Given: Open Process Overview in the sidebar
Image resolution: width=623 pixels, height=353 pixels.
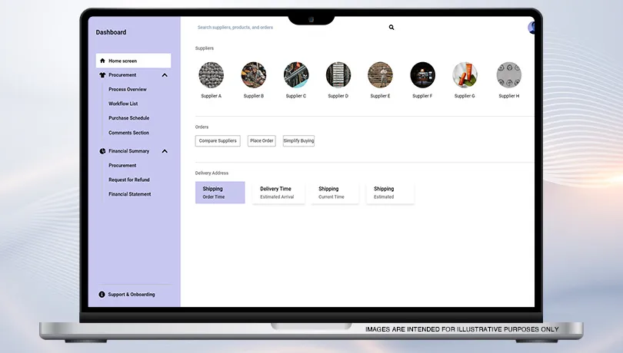Looking at the screenshot, I should pyautogui.click(x=128, y=90).
